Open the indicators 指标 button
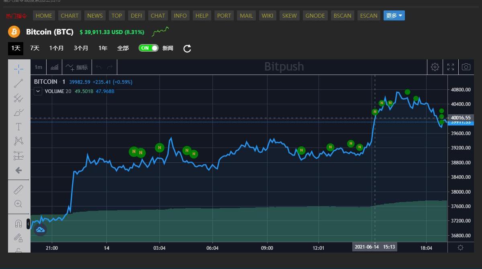The image size is (482, 269). [77, 67]
